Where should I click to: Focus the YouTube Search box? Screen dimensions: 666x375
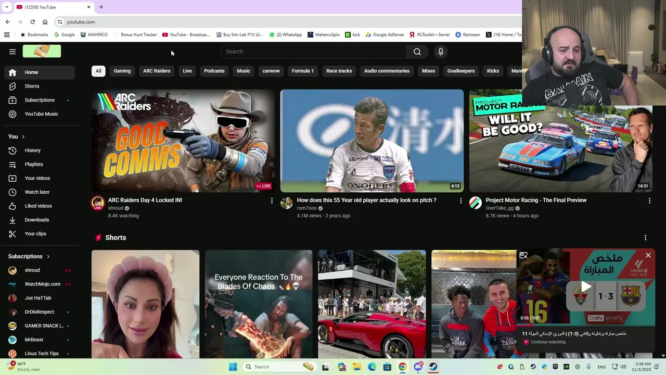pyautogui.click(x=313, y=52)
